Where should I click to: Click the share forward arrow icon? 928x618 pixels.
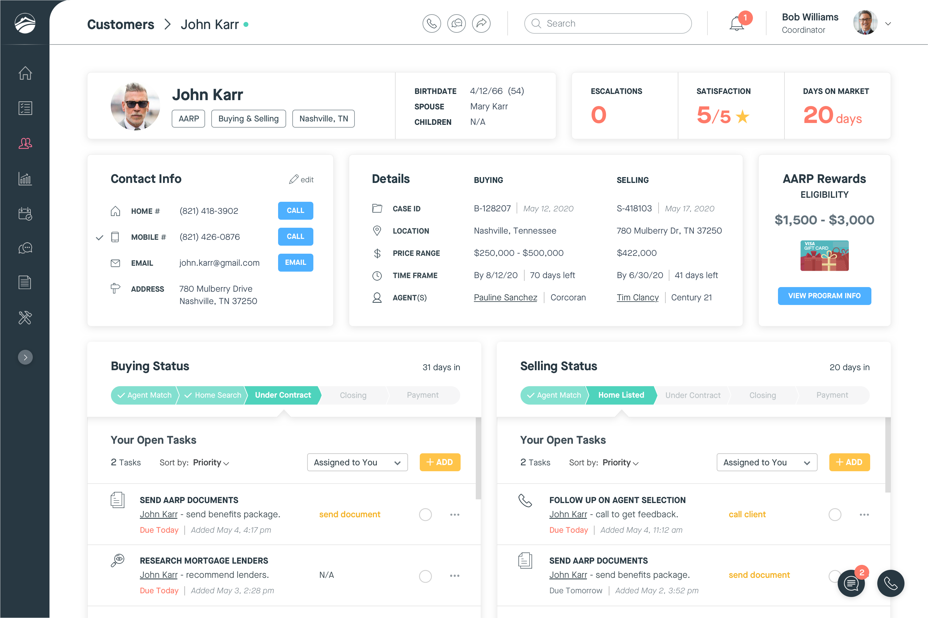point(481,24)
